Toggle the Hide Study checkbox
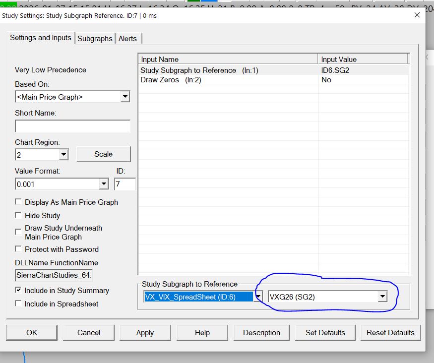Image resolution: width=434 pixels, height=363 pixels. (18, 215)
